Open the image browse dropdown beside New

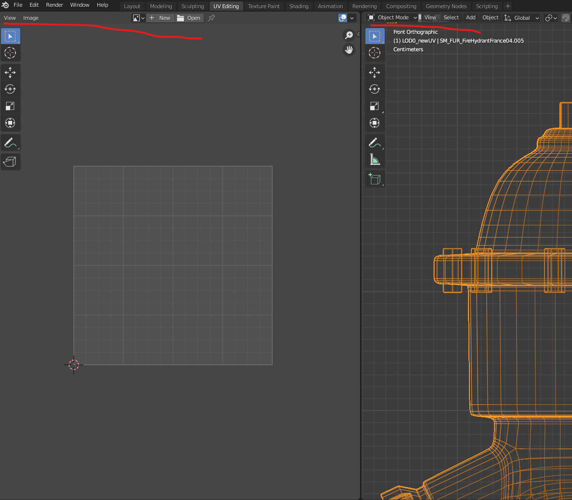coord(138,18)
